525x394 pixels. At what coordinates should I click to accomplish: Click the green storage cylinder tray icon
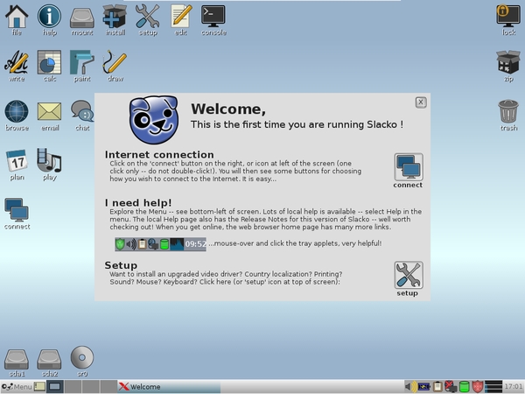pyautogui.click(x=464, y=387)
